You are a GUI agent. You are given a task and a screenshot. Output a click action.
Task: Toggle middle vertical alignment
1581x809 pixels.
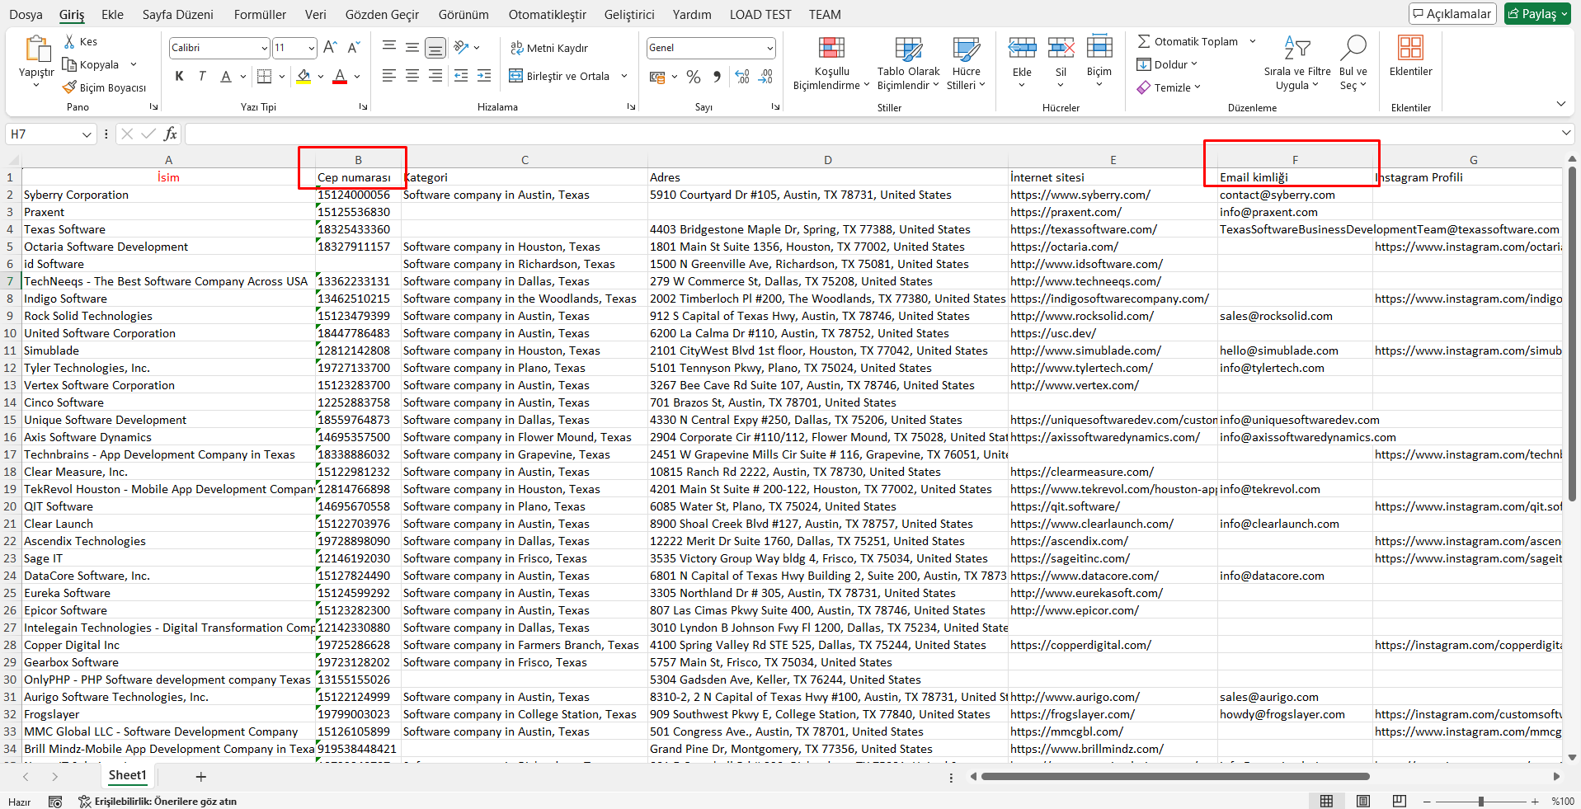tap(412, 47)
